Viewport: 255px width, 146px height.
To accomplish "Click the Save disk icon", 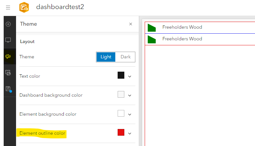I will coord(8,89).
